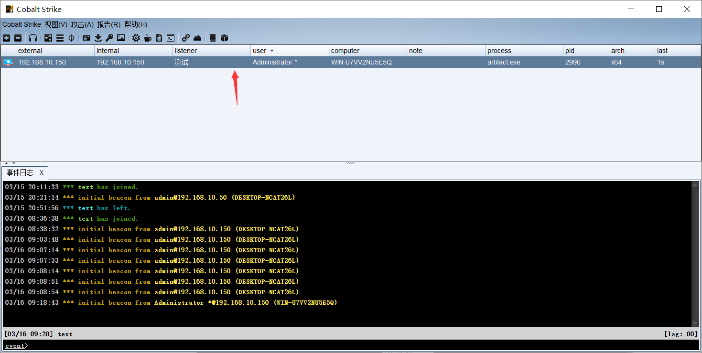Click the 03/15 20:51:56 text has left line

pyautogui.click(x=67, y=208)
